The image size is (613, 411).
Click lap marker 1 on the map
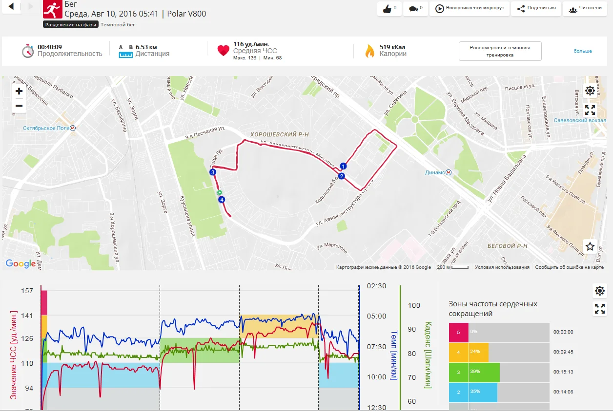[343, 166]
